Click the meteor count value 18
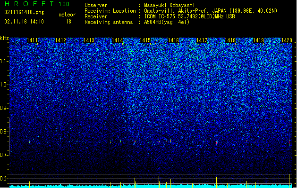The width and height of the screenshot is (297, 188). [x=68, y=22]
